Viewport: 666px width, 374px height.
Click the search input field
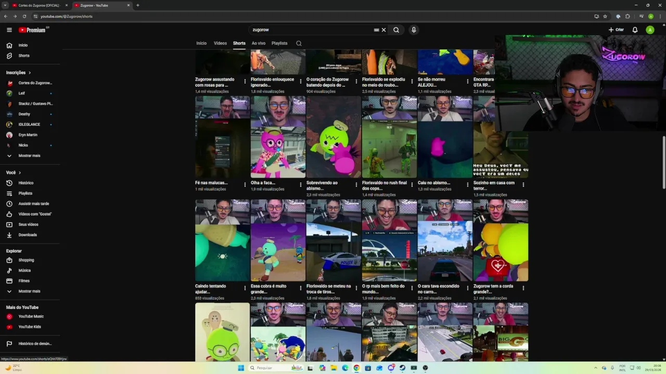pyautogui.click(x=311, y=30)
